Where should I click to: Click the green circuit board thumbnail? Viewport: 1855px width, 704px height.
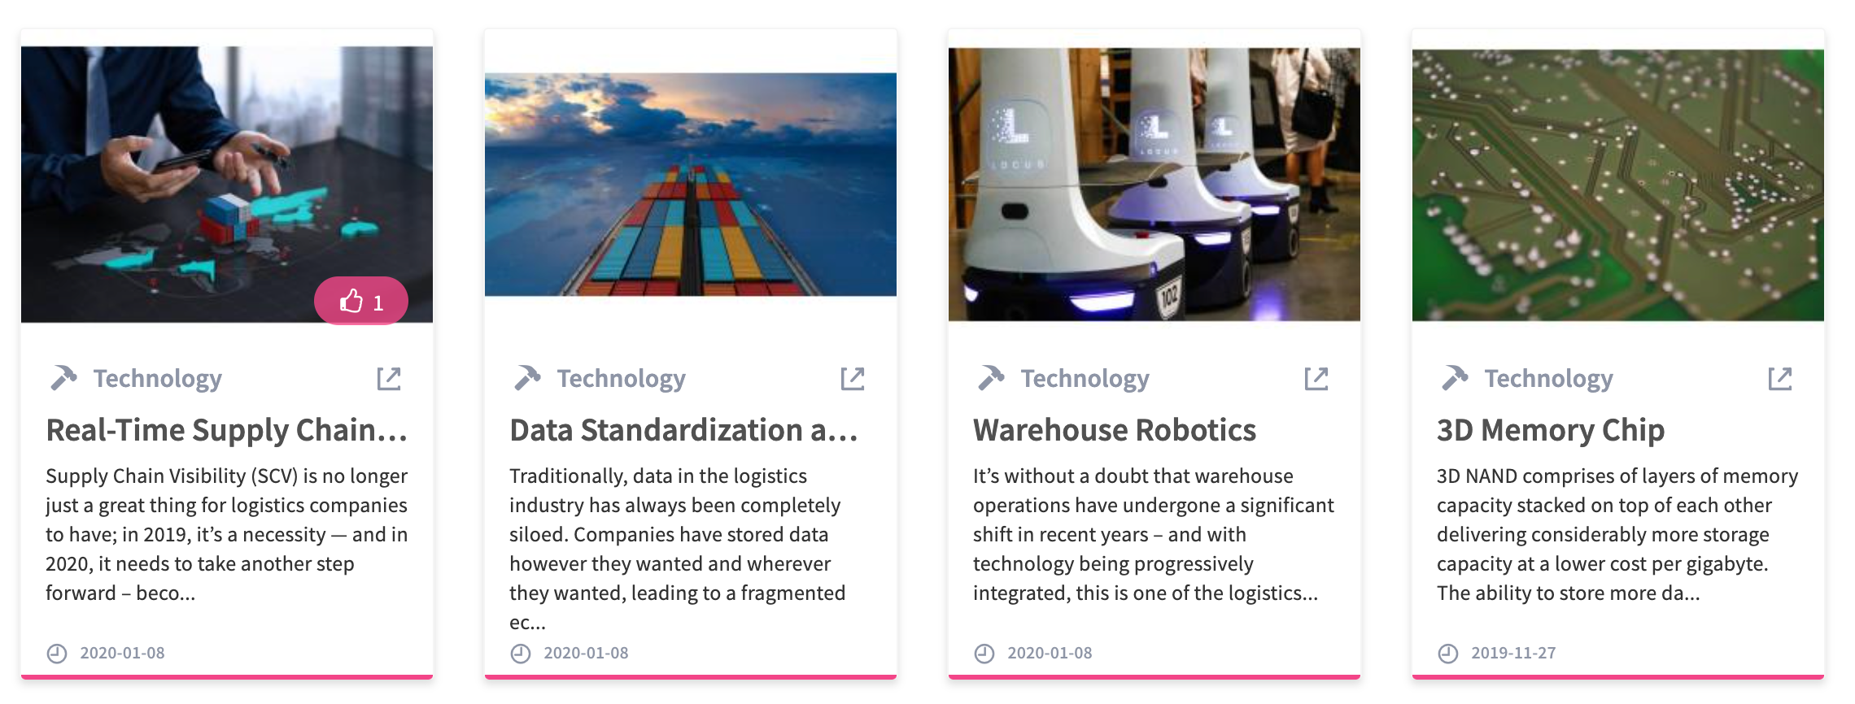[x=1617, y=185]
